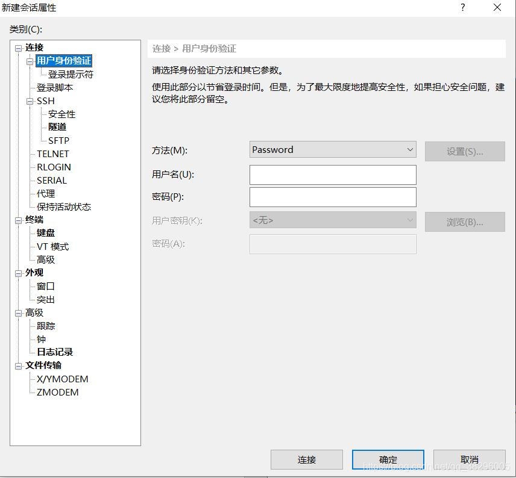Collapse the 连接 tree branch
The height and width of the screenshot is (478, 516).
pos(18,47)
